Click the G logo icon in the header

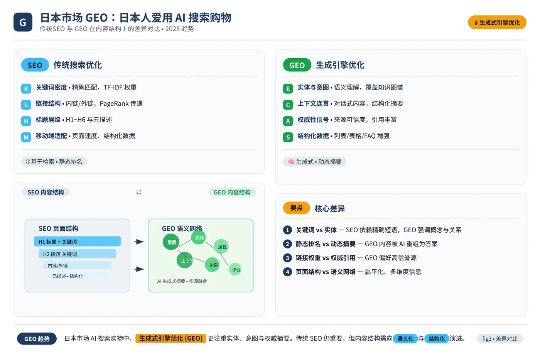(23, 22)
